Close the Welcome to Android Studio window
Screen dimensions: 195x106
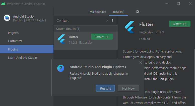(190, 4)
